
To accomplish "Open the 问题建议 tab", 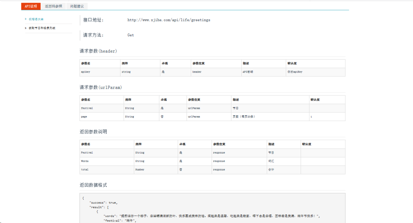I will coord(77,6).
